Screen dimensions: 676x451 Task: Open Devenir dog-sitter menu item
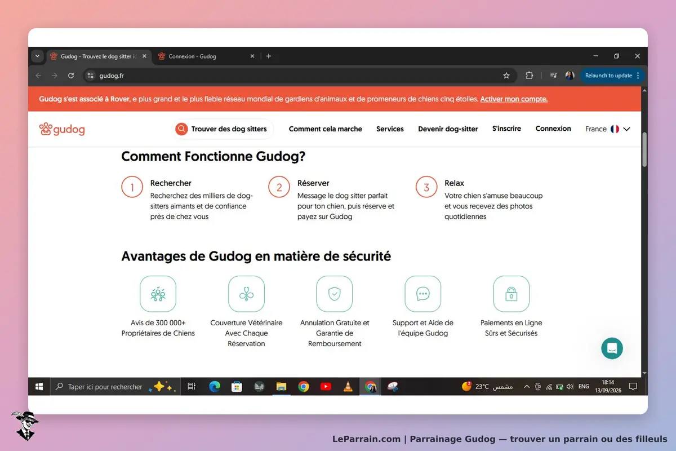tap(448, 129)
